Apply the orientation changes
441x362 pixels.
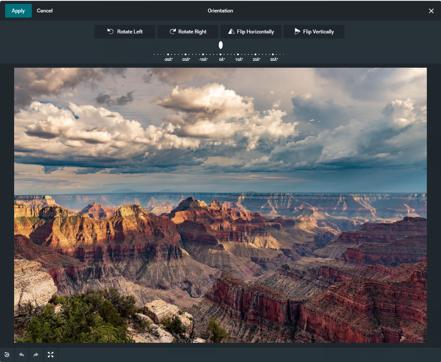coord(18,10)
